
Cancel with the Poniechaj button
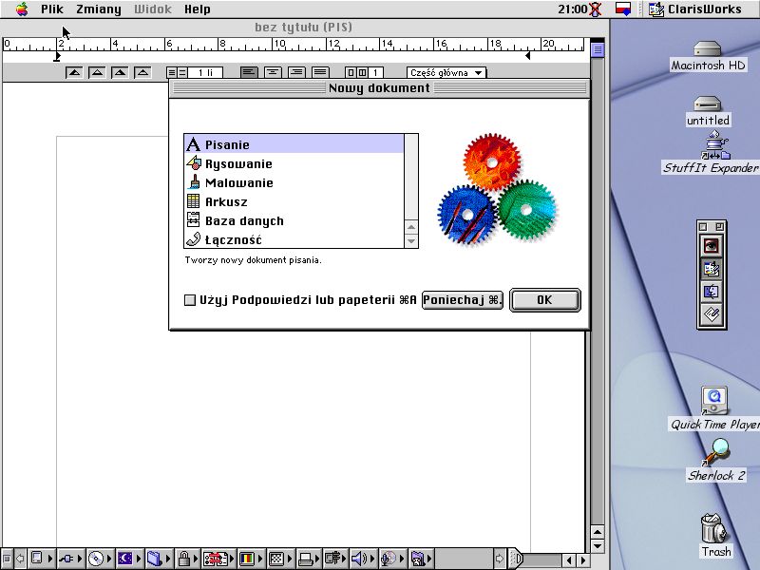[x=463, y=300]
